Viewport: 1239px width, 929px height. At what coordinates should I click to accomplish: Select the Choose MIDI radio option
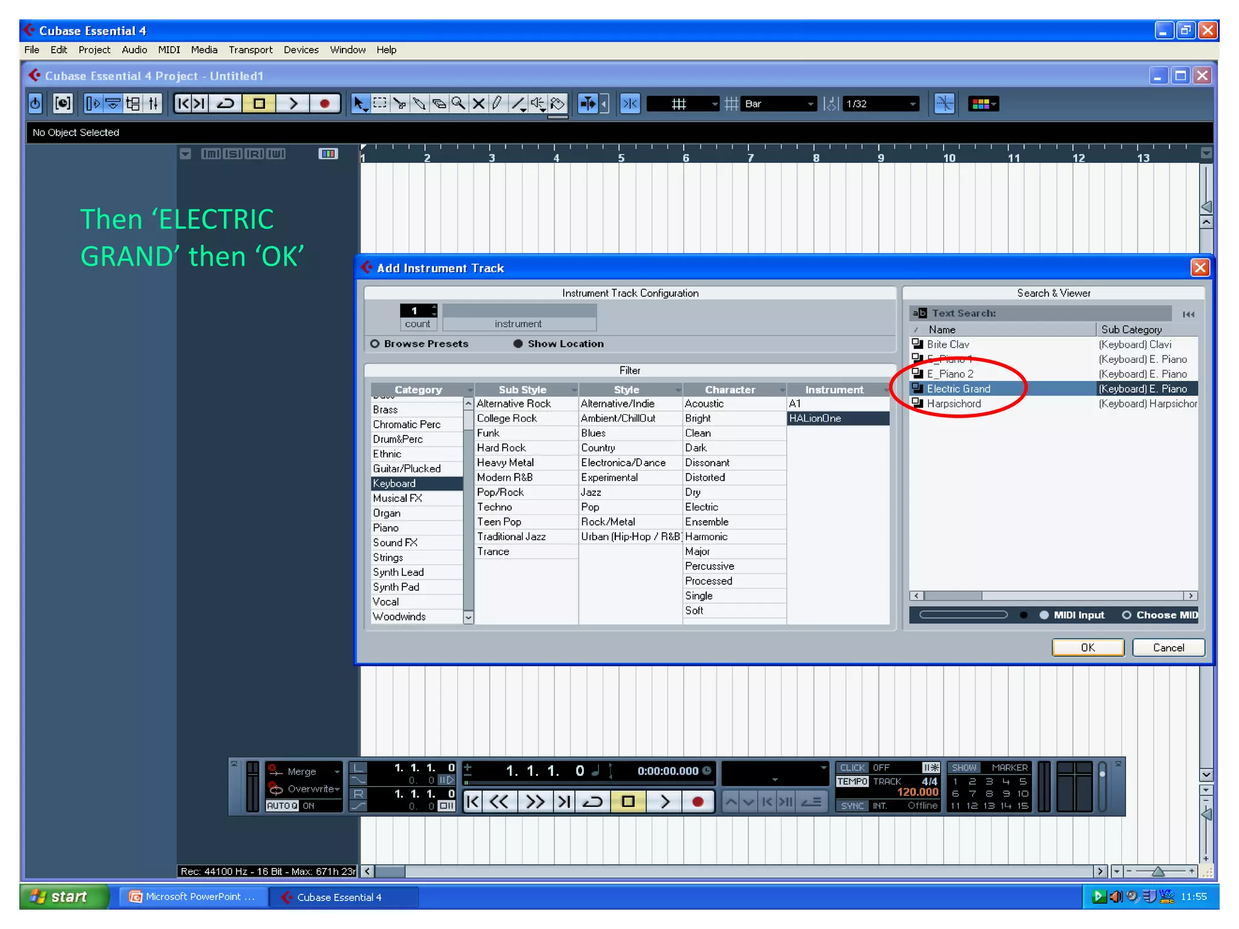pyautogui.click(x=1126, y=615)
